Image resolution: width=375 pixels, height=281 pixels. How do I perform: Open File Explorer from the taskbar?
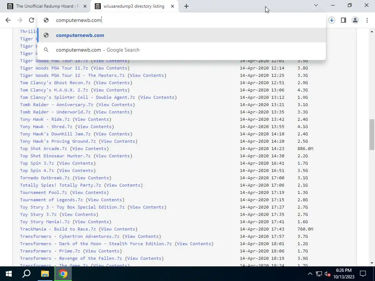pos(45,274)
